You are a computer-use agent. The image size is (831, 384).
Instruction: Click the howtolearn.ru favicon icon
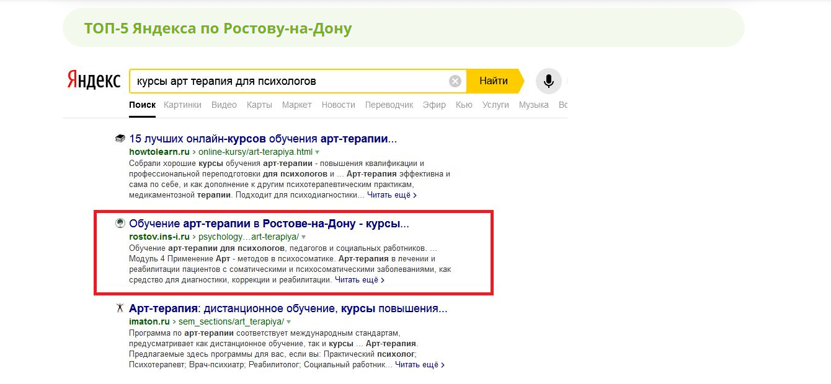[x=120, y=139]
